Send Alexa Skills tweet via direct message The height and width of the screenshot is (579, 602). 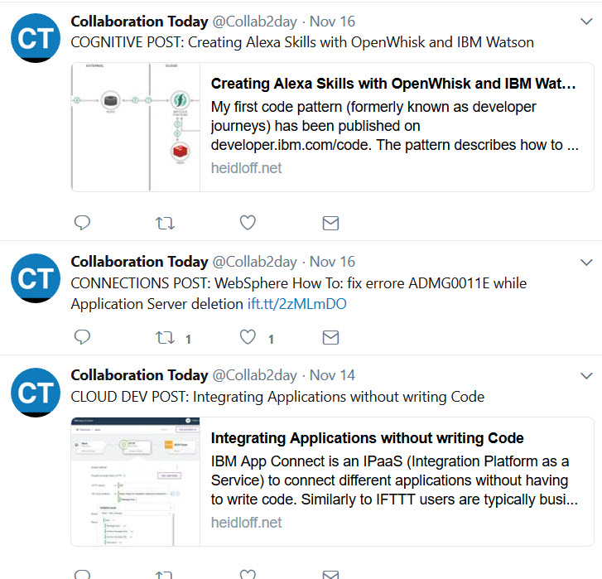(x=330, y=223)
